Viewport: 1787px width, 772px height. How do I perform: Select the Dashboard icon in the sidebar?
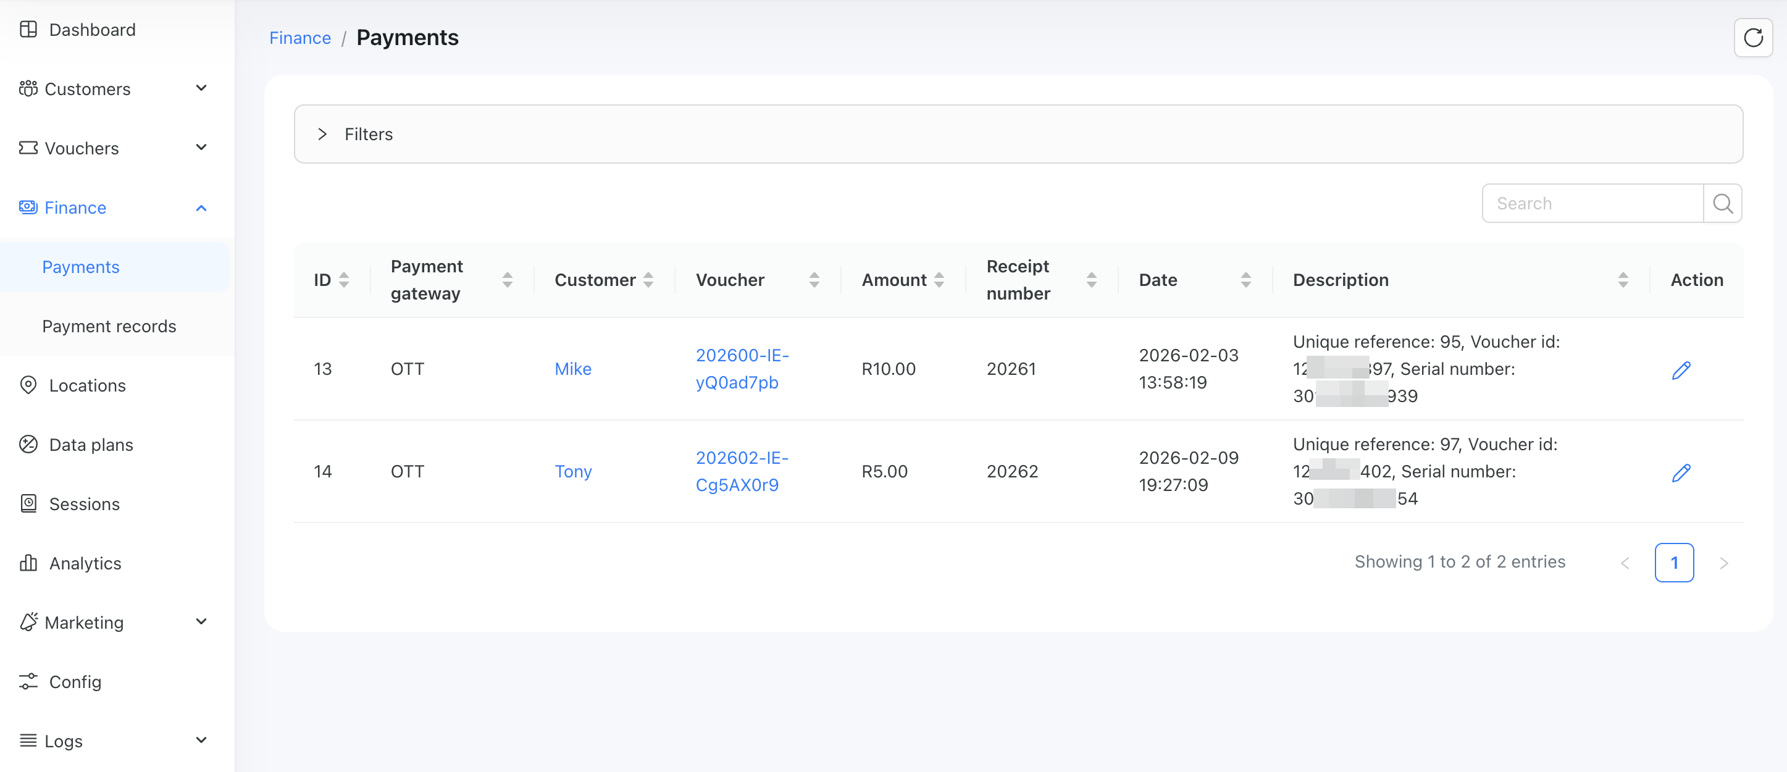(28, 29)
